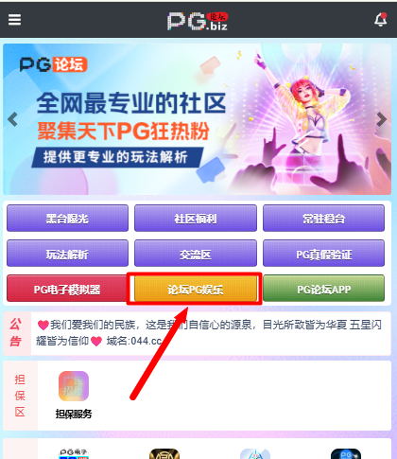
Task: Open the 黑台曝光 section
Action: (x=67, y=219)
